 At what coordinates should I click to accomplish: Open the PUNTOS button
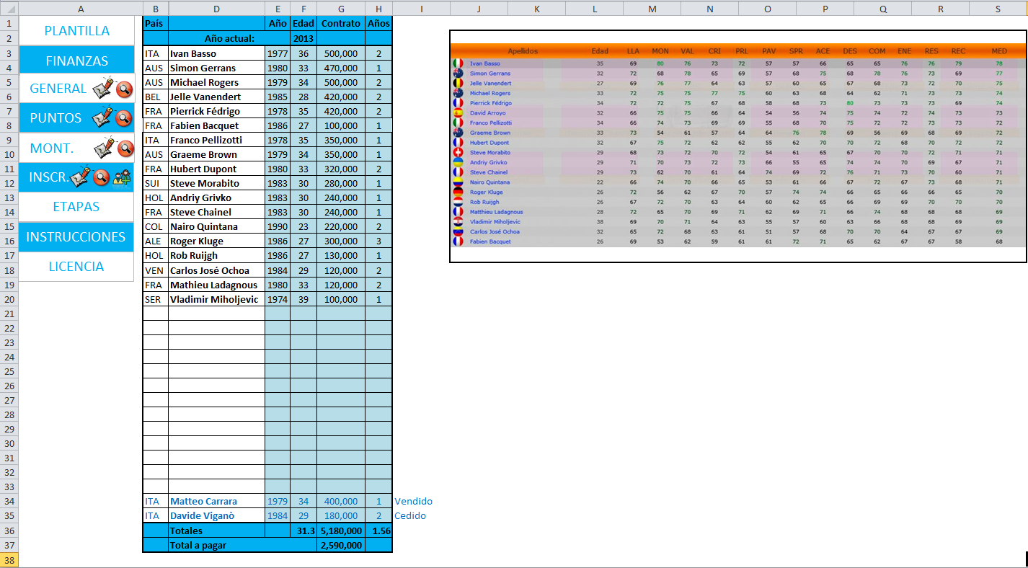pos(56,118)
